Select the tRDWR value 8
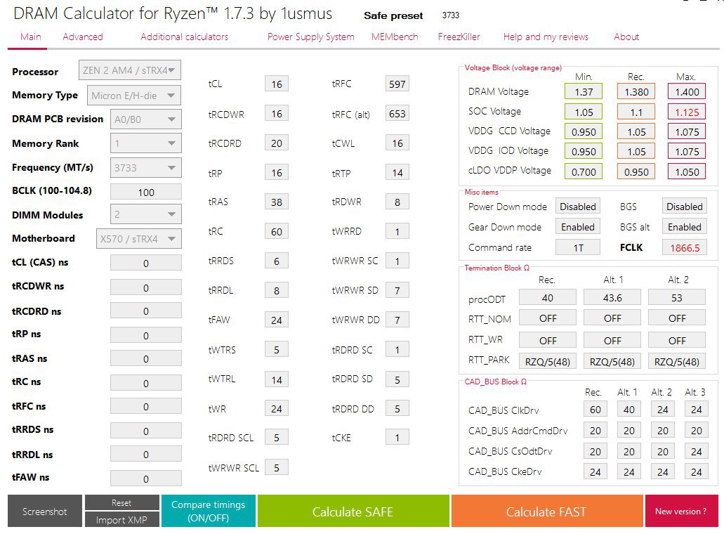 point(397,202)
